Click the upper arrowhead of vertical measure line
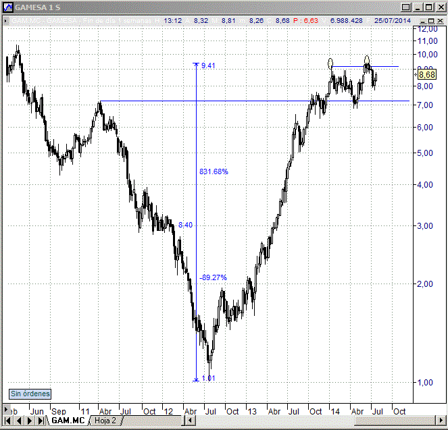This screenshot has height=430, width=448. pyautogui.click(x=196, y=65)
